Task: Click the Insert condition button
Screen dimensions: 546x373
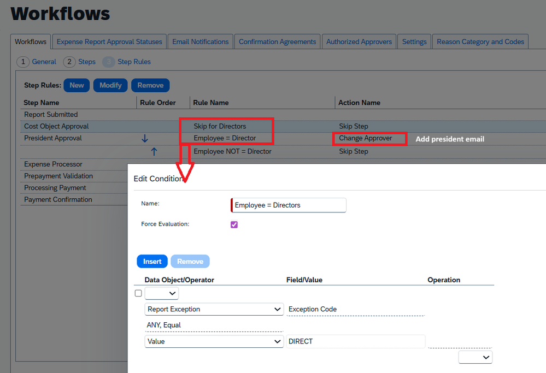Action: (x=152, y=261)
